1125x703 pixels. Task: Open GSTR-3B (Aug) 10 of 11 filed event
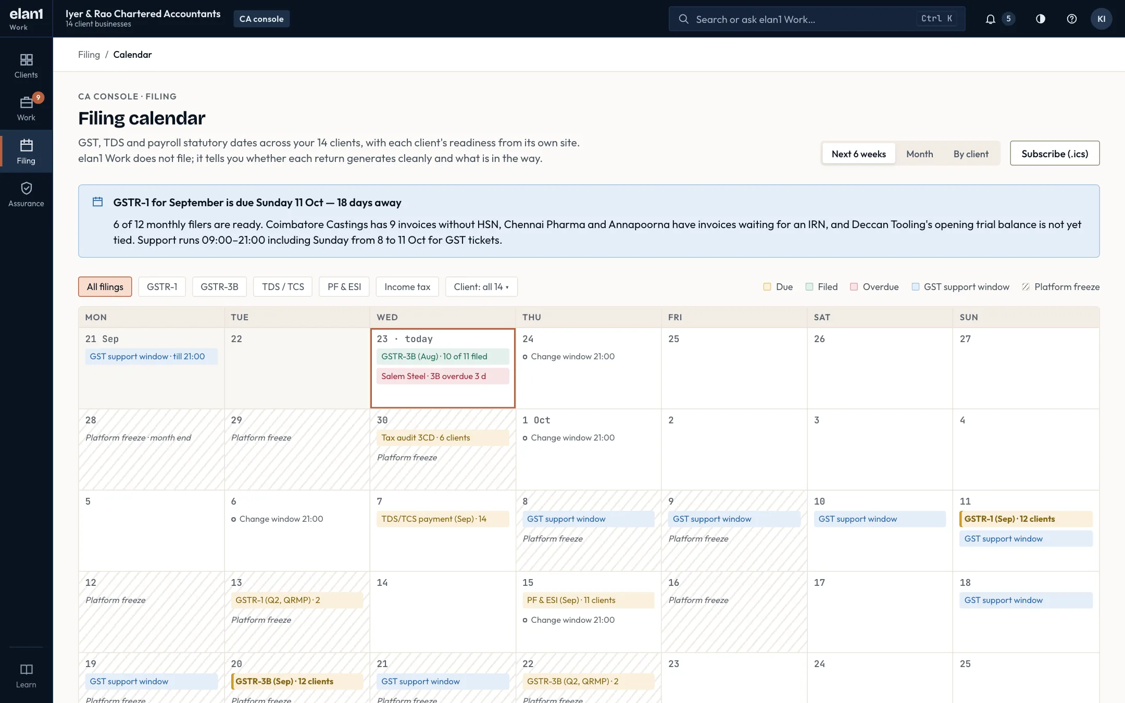(x=443, y=356)
